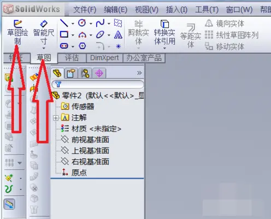271x219 pixels.
Task: Open the 视图(V) menu
Action: pos(146,9)
